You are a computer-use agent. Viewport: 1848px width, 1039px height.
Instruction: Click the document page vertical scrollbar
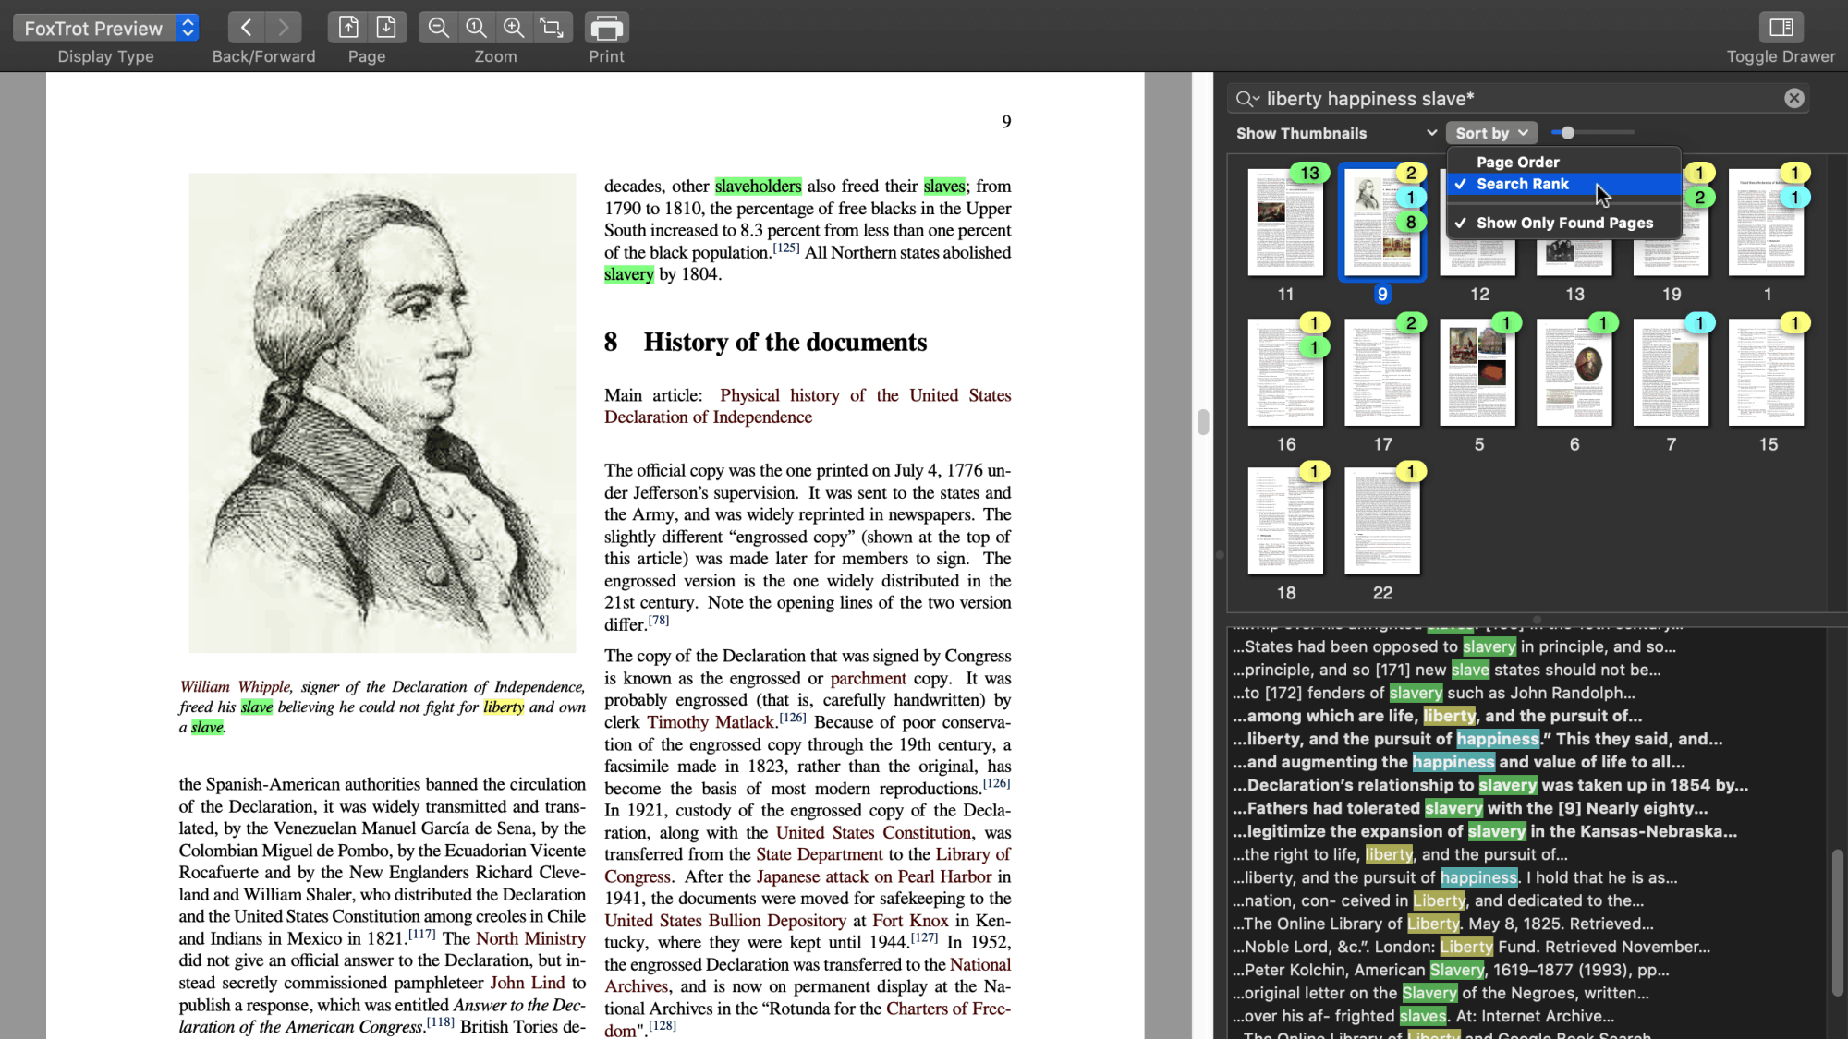coord(1202,422)
